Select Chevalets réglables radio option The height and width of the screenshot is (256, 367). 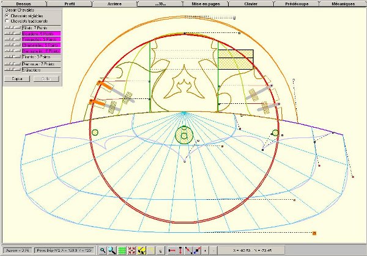pyautogui.click(x=6, y=15)
